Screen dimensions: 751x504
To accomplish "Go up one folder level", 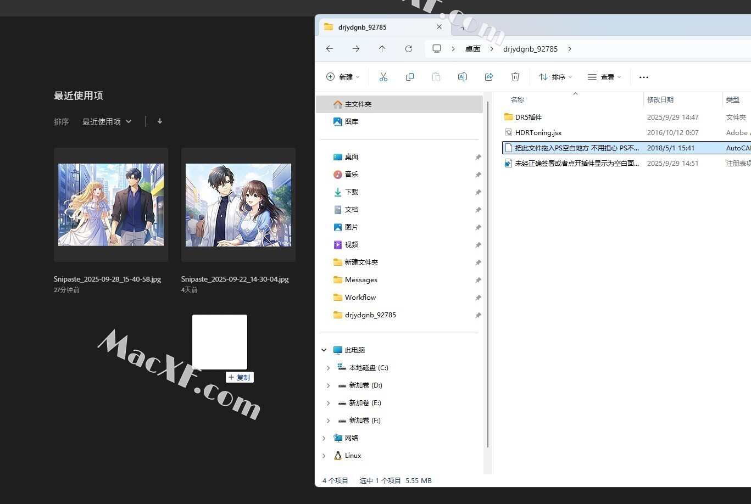I will [382, 49].
